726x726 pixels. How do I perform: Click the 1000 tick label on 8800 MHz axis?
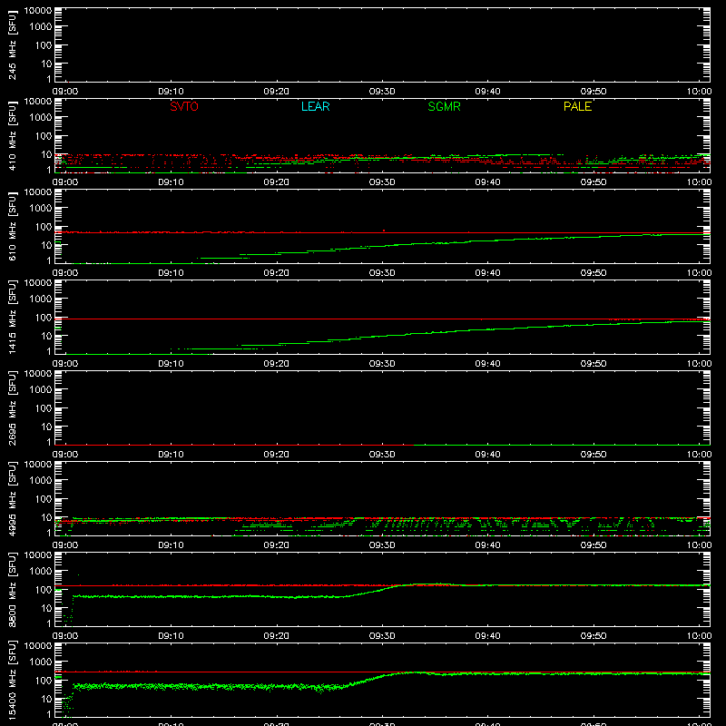(41, 571)
